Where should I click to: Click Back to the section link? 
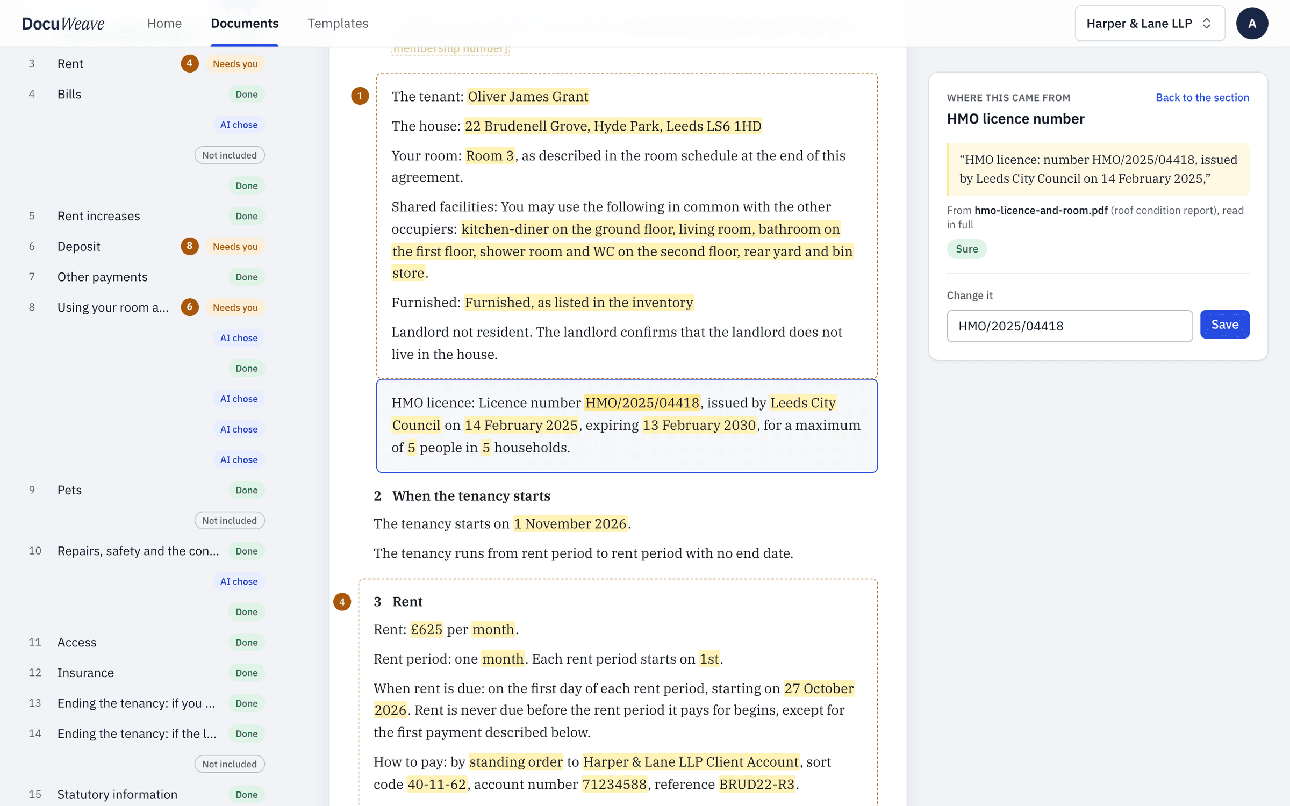(x=1202, y=97)
